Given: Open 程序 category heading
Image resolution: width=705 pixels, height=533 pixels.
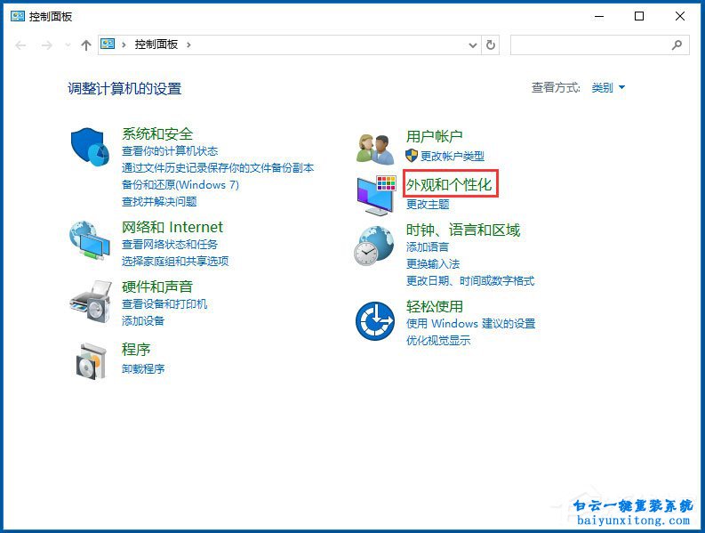Looking at the screenshot, I should pos(136,349).
